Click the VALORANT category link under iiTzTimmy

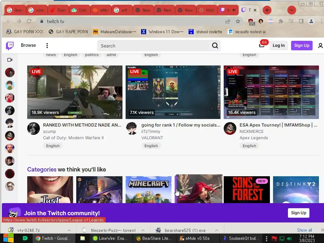point(152,138)
